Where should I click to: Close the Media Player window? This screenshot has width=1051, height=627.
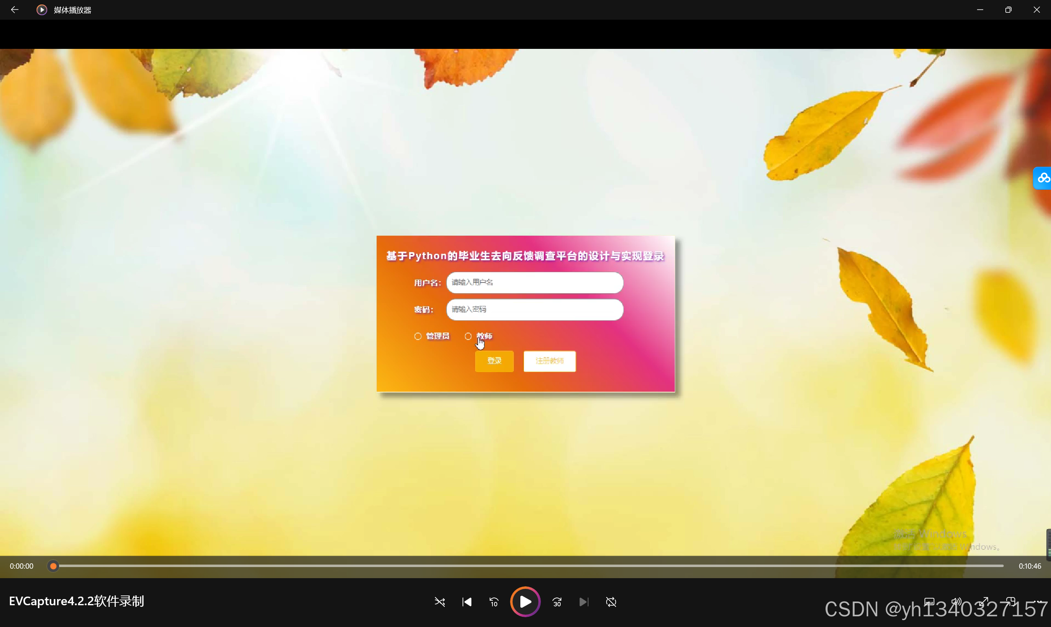1037,10
